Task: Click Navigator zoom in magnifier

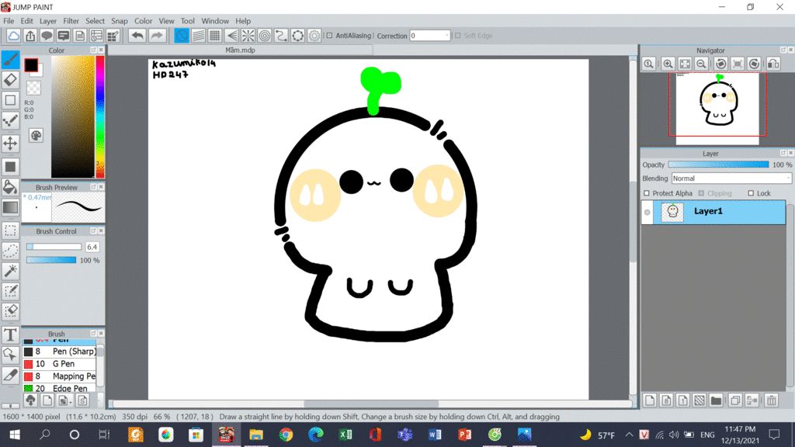Action: (x=668, y=64)
